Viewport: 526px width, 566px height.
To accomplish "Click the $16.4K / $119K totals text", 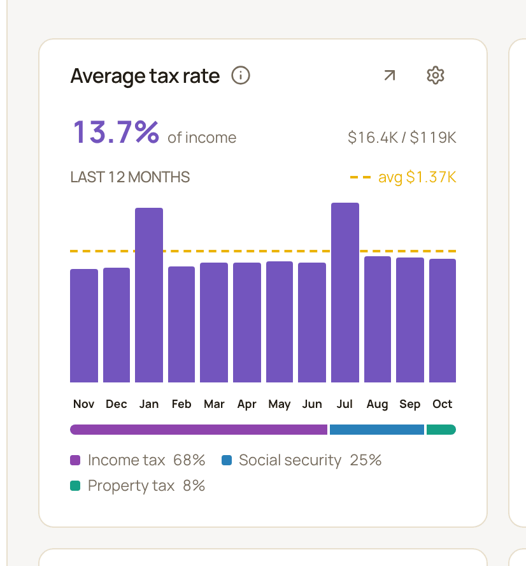I will click(x=402, y=138).
